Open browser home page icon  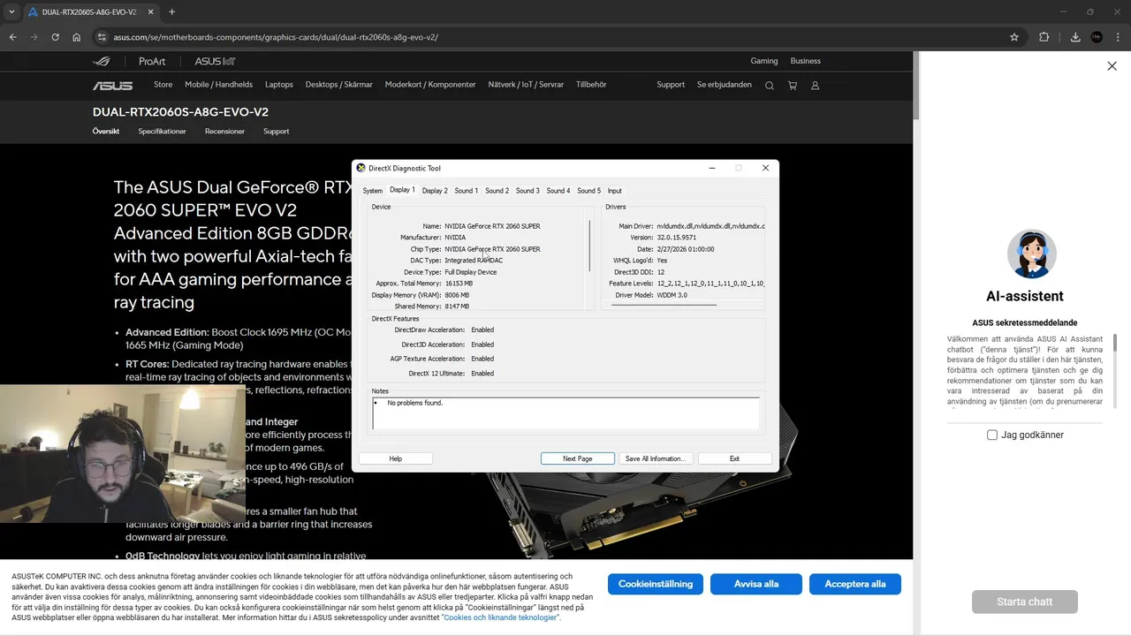[76, 37]
